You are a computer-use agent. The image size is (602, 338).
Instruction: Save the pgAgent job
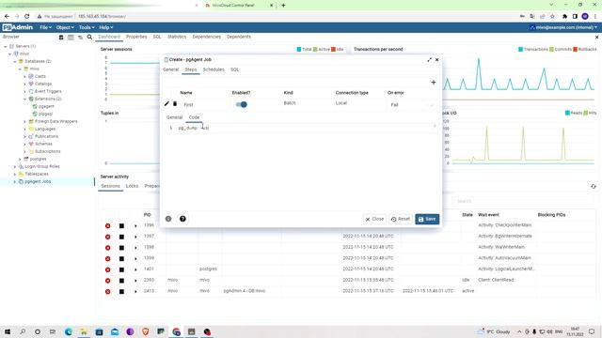427,219
